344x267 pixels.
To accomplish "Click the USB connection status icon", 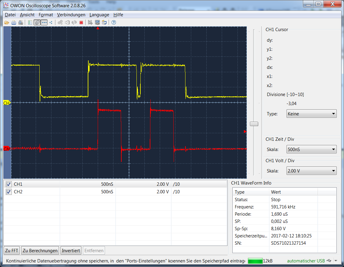I will [x=329, y=261].
